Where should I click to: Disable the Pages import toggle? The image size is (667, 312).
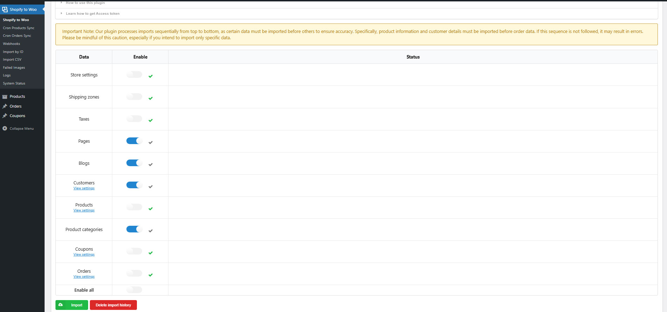(x=134, y=141)
